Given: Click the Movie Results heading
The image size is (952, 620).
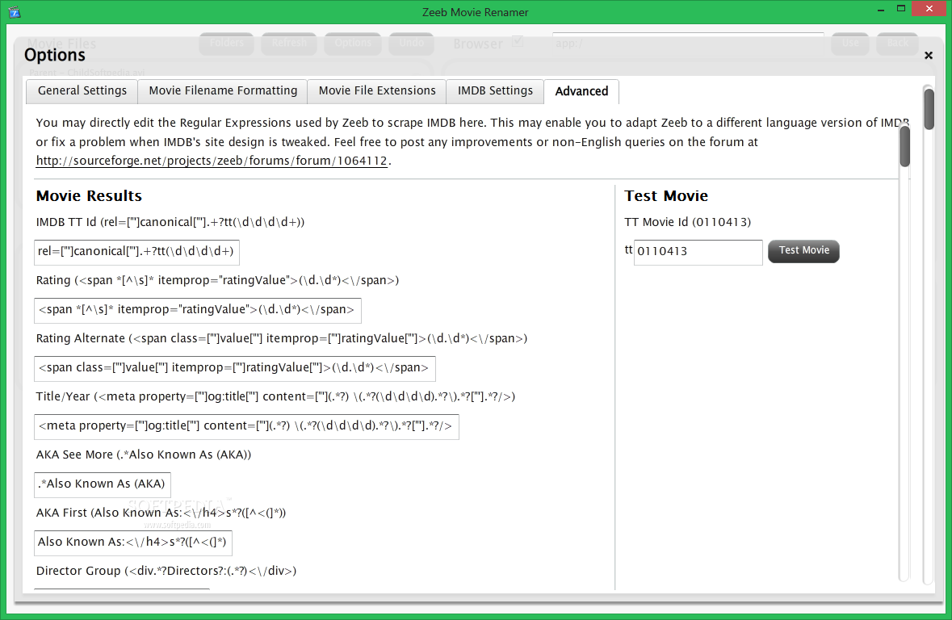Looking at the screenshot, I should pos(89,196).
